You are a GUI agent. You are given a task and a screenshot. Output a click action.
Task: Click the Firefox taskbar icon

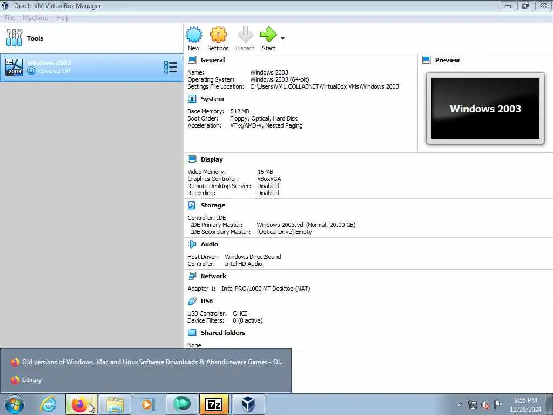click(x=80, y=404)
